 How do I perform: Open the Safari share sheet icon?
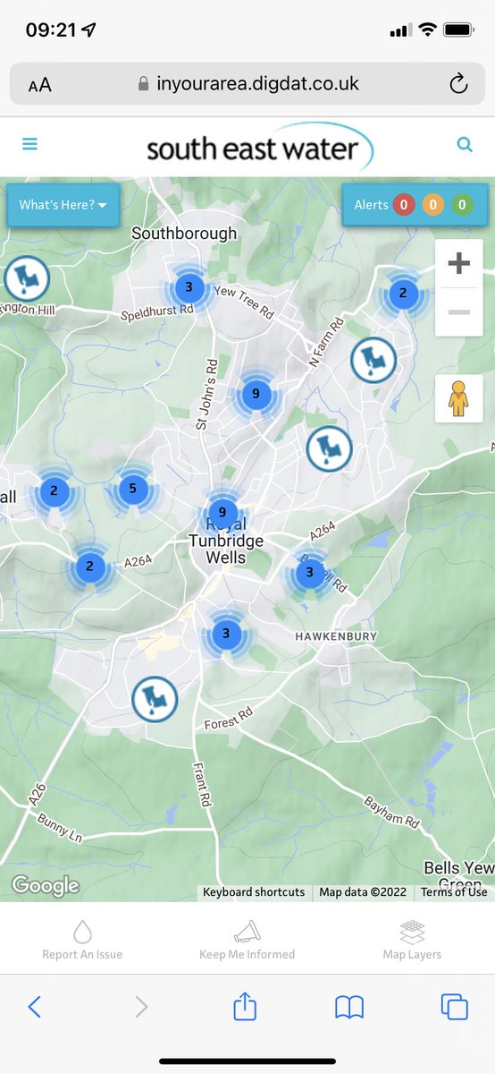(245, 1005)
